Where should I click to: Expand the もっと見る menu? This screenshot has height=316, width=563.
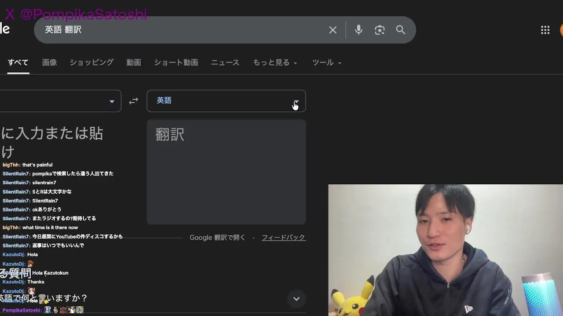click(275, 62)
